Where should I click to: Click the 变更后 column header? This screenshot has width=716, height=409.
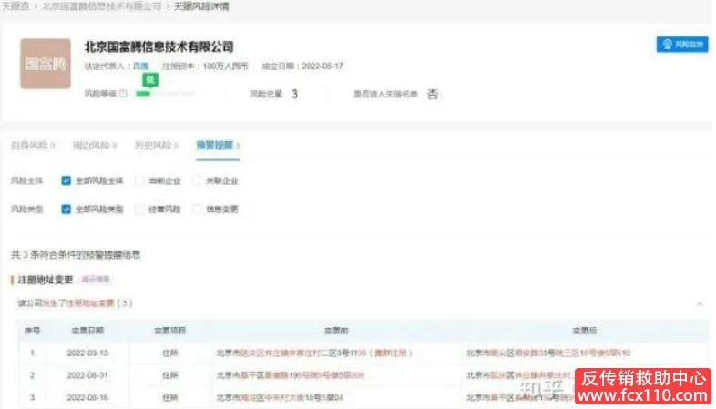coord(585,331)
